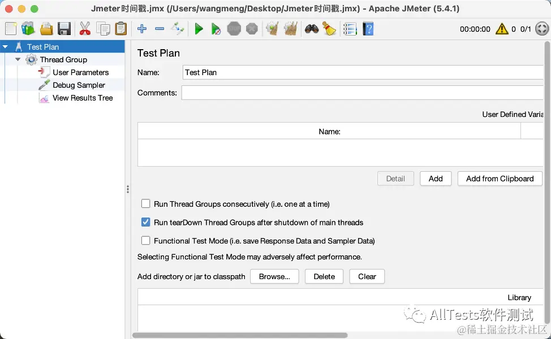Click the Clear broom icon
Image resolution: width=551 pixels, height=339 pixels.
click(x=272, y=29)
